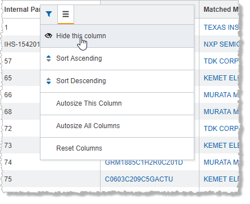The width and height of the screenshot is (250, 204).
Task: Select the IHS-154201 cell
Action: 21,44
